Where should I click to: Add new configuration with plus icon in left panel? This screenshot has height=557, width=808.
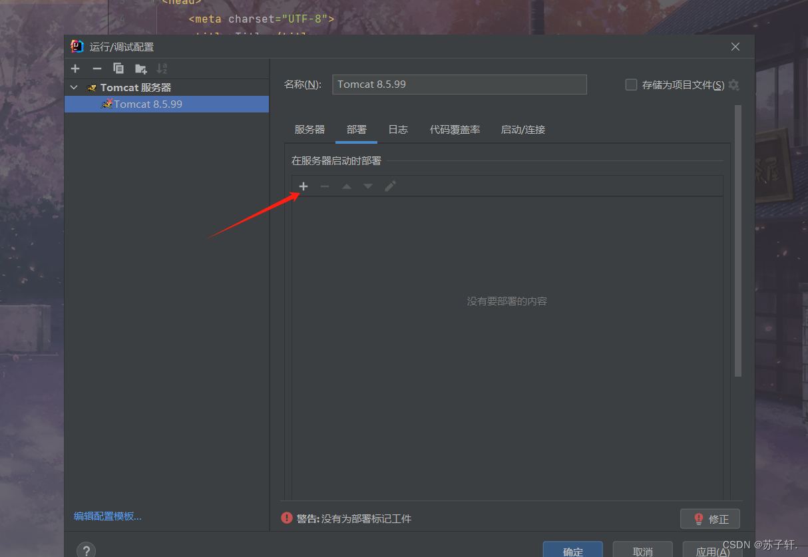tap(75, 69)
